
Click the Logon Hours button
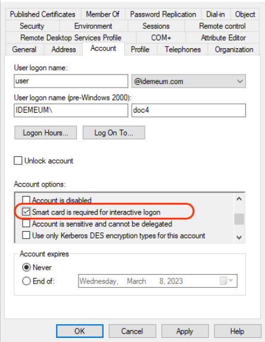click(45, 133)
